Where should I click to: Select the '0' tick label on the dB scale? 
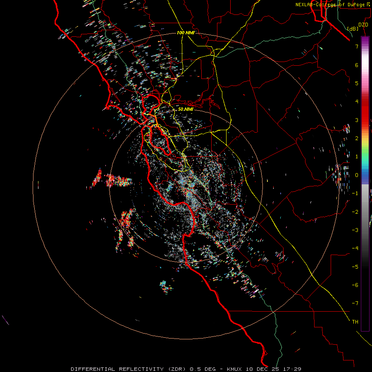point(357,175)
